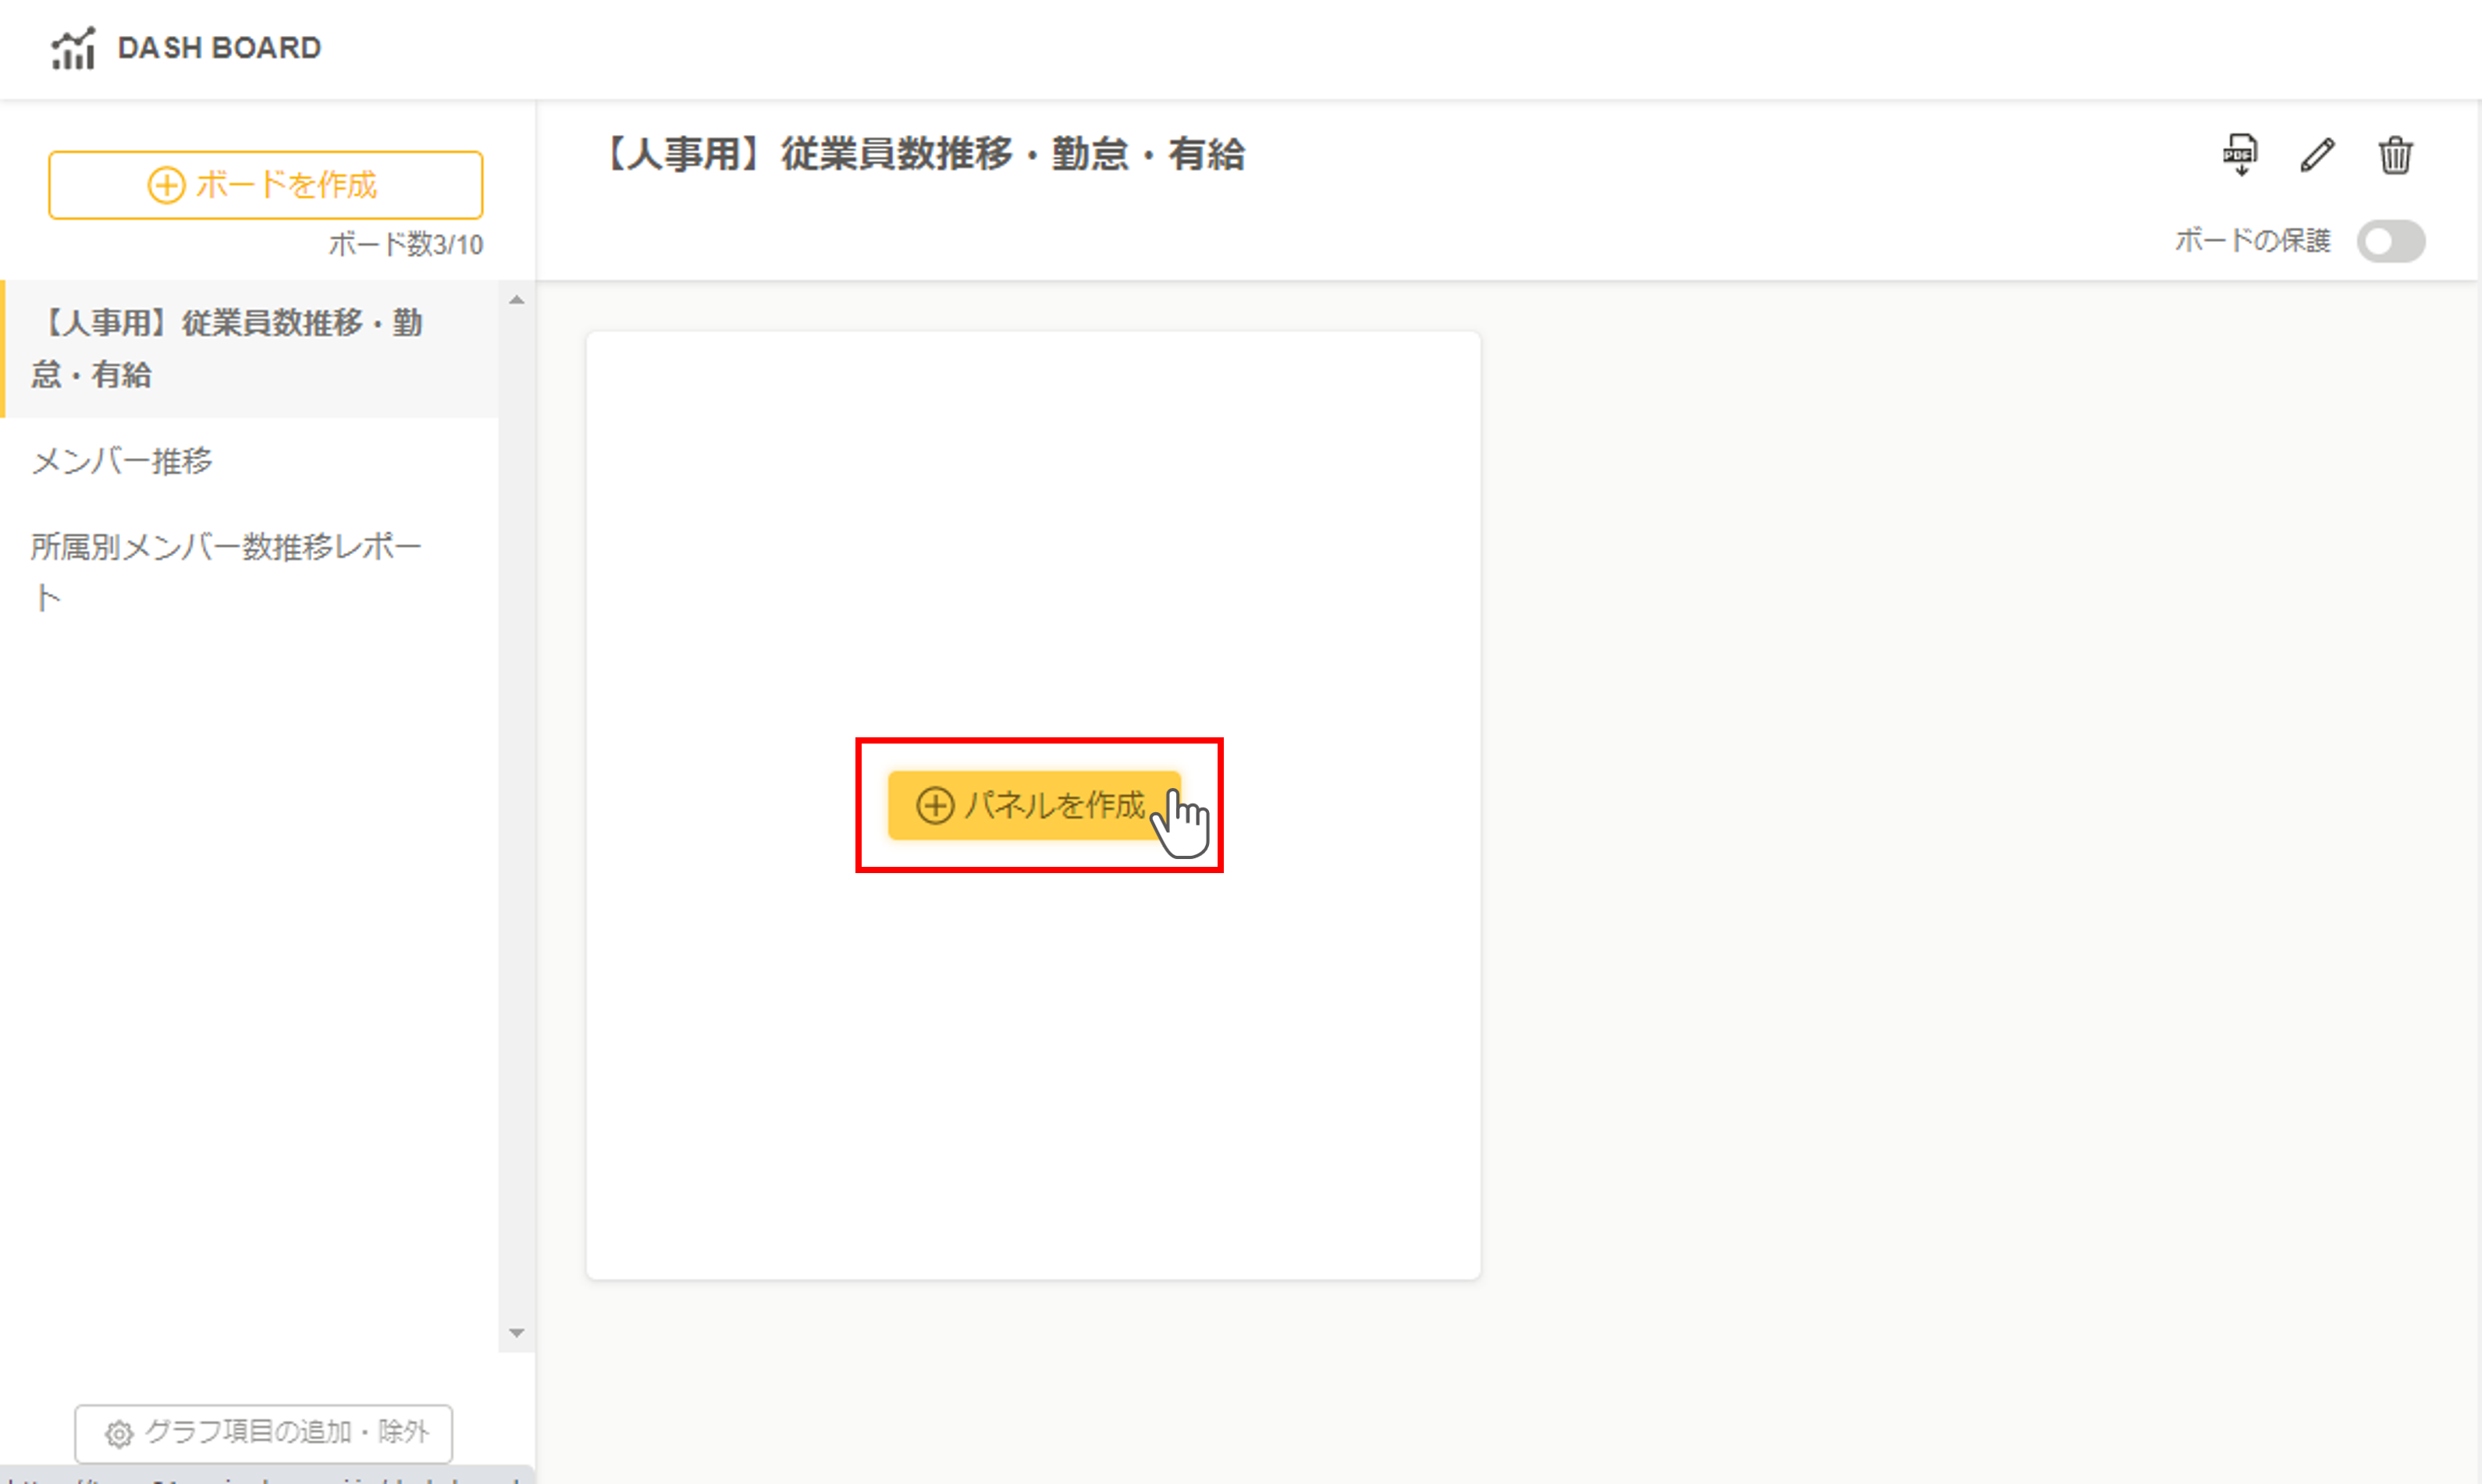Click the ボードを作成 button
Viewport: 2482px width, 1484px height.
click(x=265, y=185)
